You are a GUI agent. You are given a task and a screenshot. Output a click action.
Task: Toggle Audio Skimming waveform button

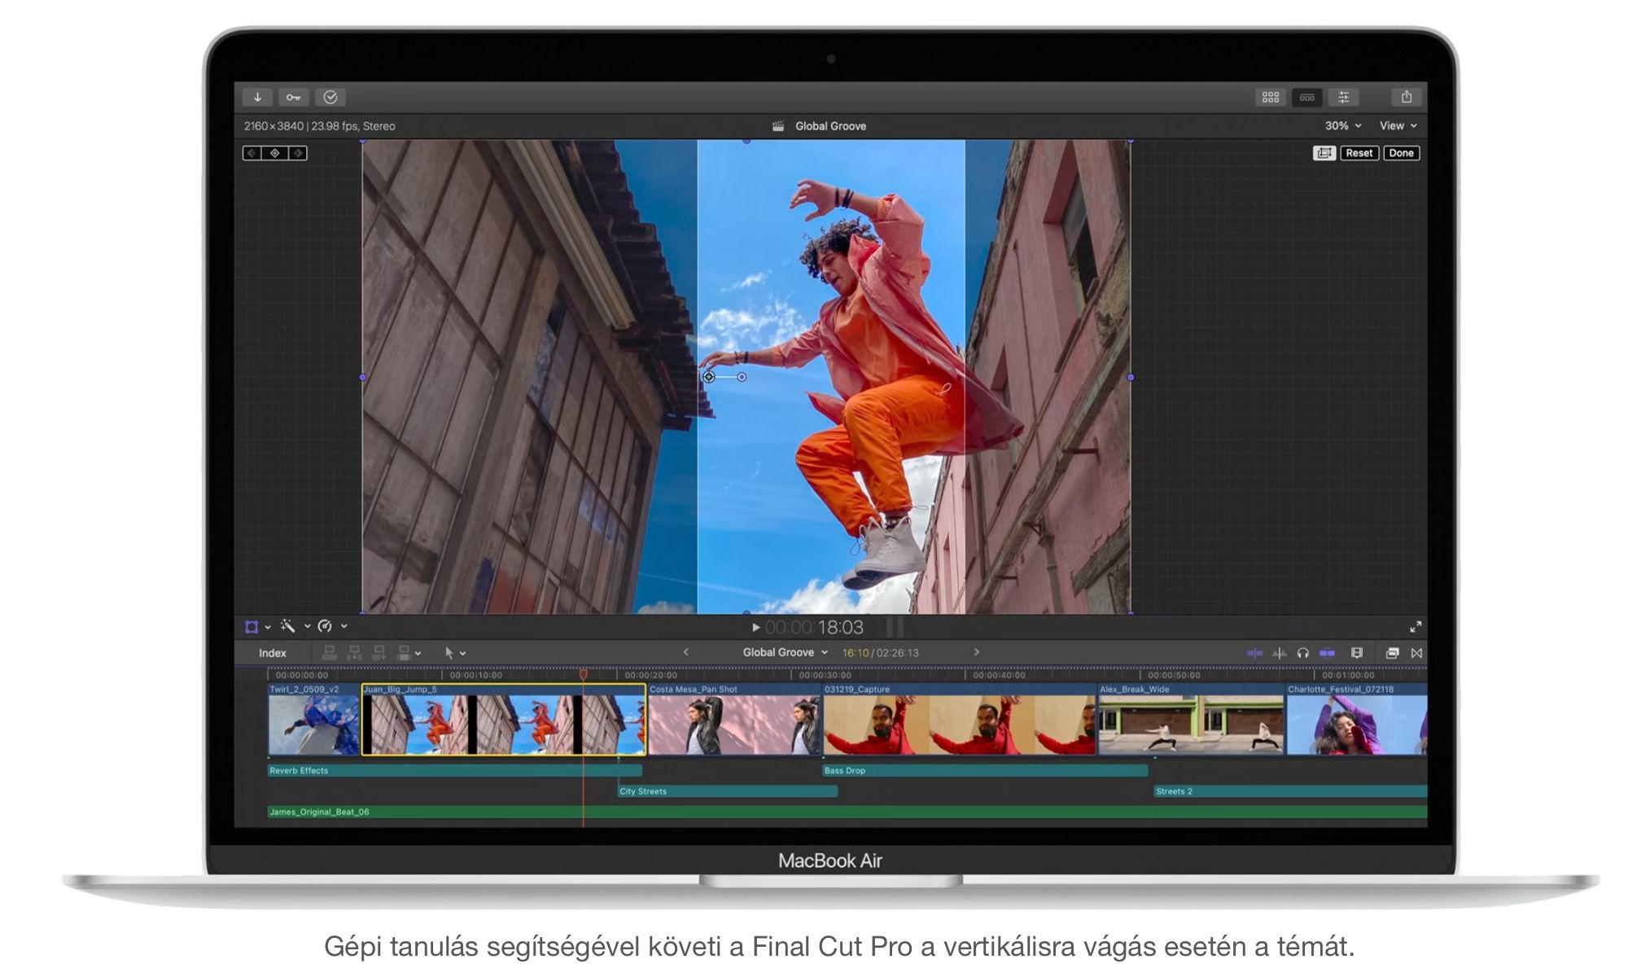(x=1280, y=653)
